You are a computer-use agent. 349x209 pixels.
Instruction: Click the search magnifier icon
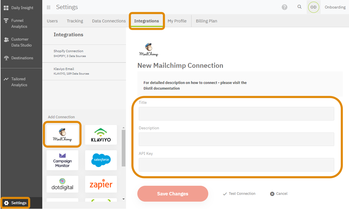click(299, 7)
